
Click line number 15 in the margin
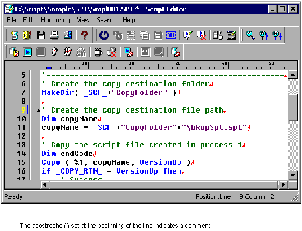pos(21,162)
